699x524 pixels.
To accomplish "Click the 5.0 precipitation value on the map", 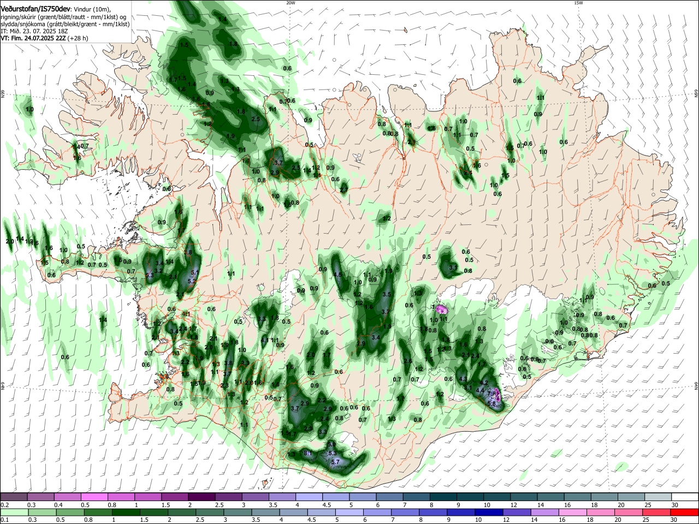I will pos(331,445).
